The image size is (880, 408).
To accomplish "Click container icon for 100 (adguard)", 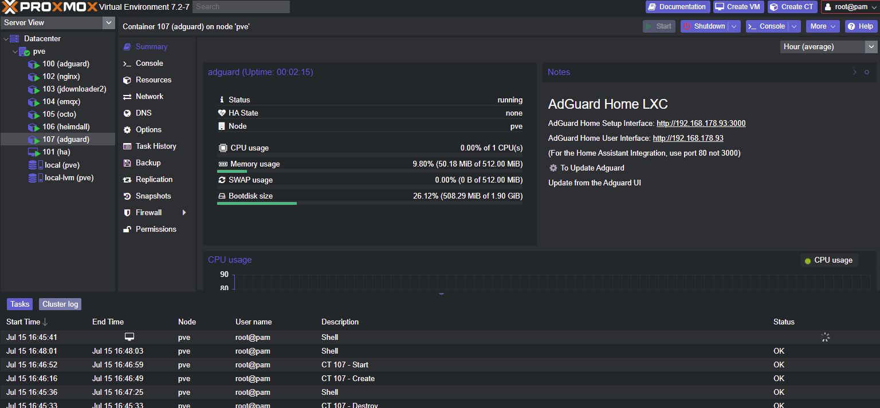I will (34, 64).
